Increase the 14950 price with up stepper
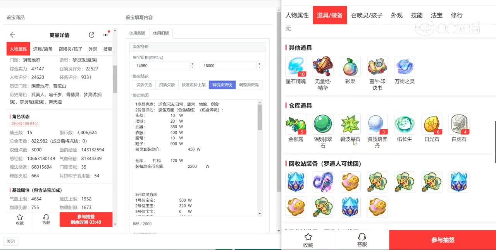The width and height of the screenshot is (496, 250). pos(192,64)
